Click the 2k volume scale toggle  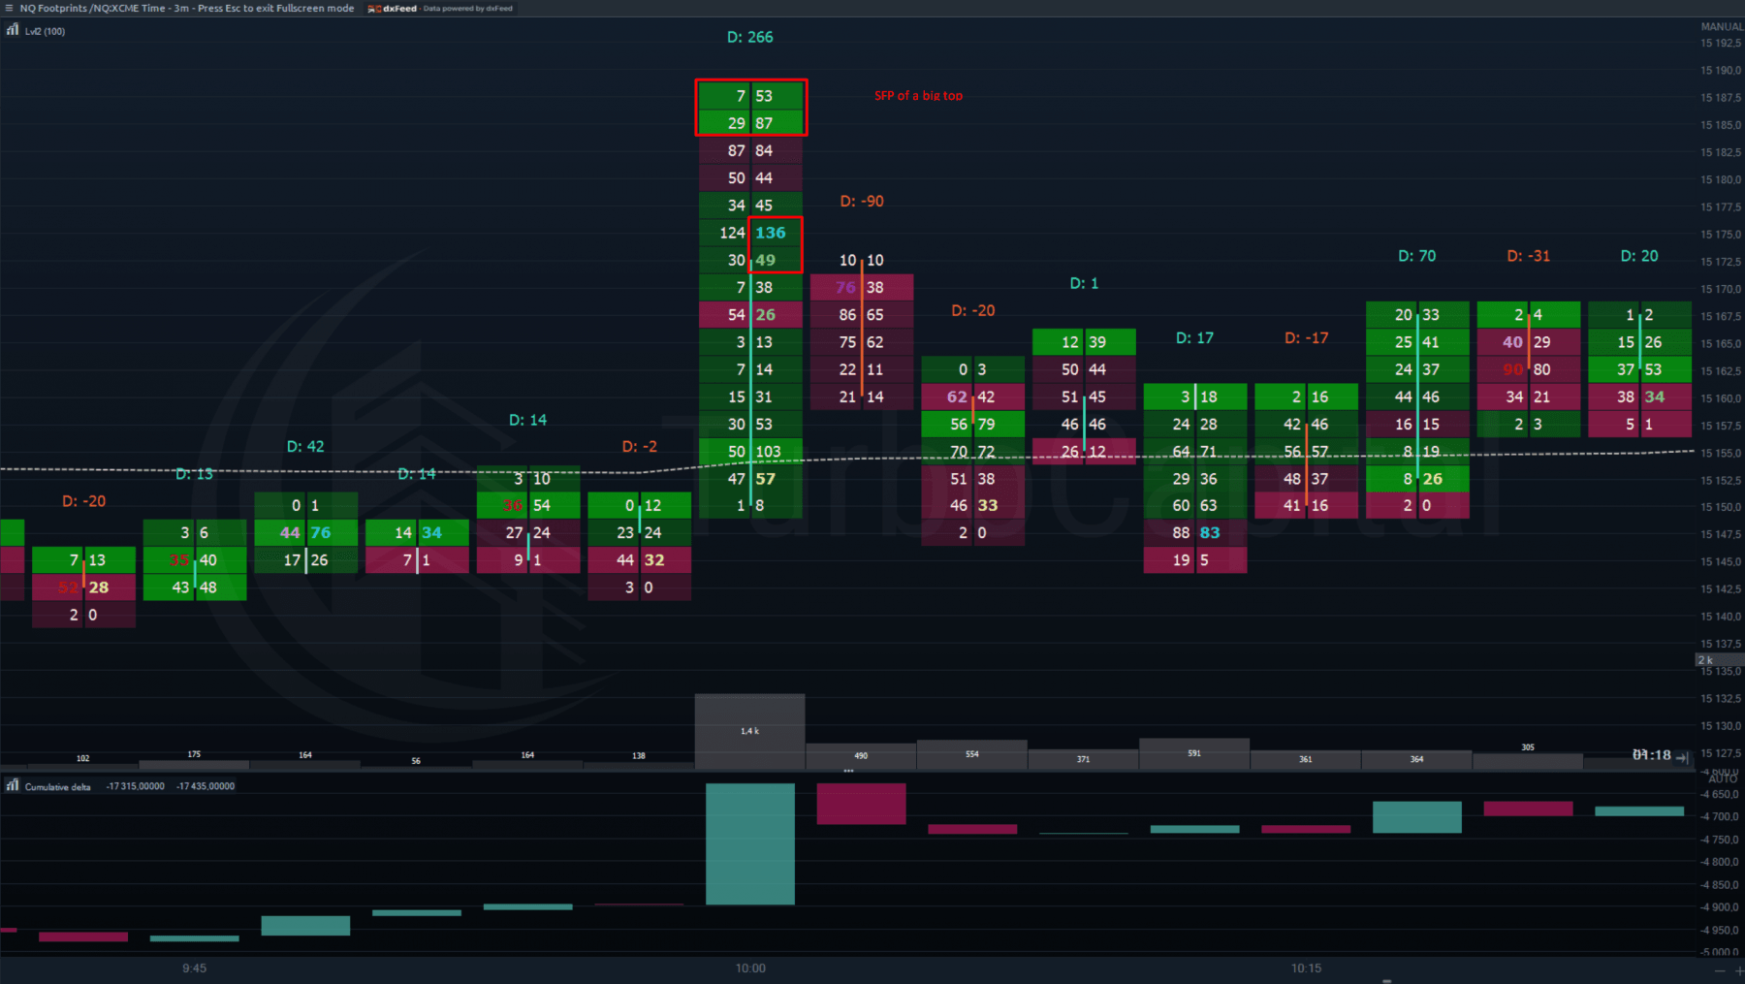1706,660
